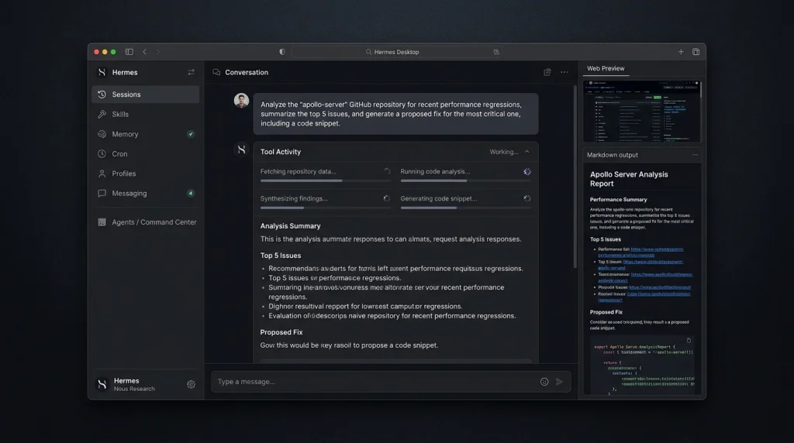
Task: Open the Cron scheduler item
Action: pyautogui.click(x=145, y=154)
